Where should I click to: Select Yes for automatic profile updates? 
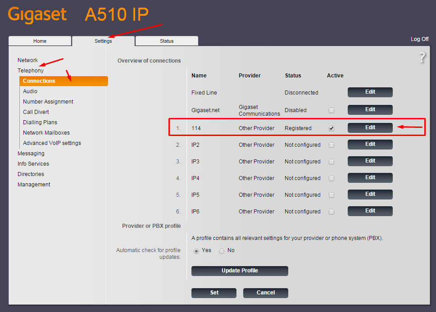click(x=196, y=251)
